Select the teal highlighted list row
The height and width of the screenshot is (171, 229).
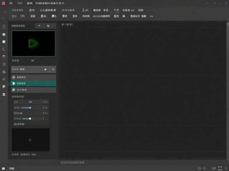click(x=33, y=83)
